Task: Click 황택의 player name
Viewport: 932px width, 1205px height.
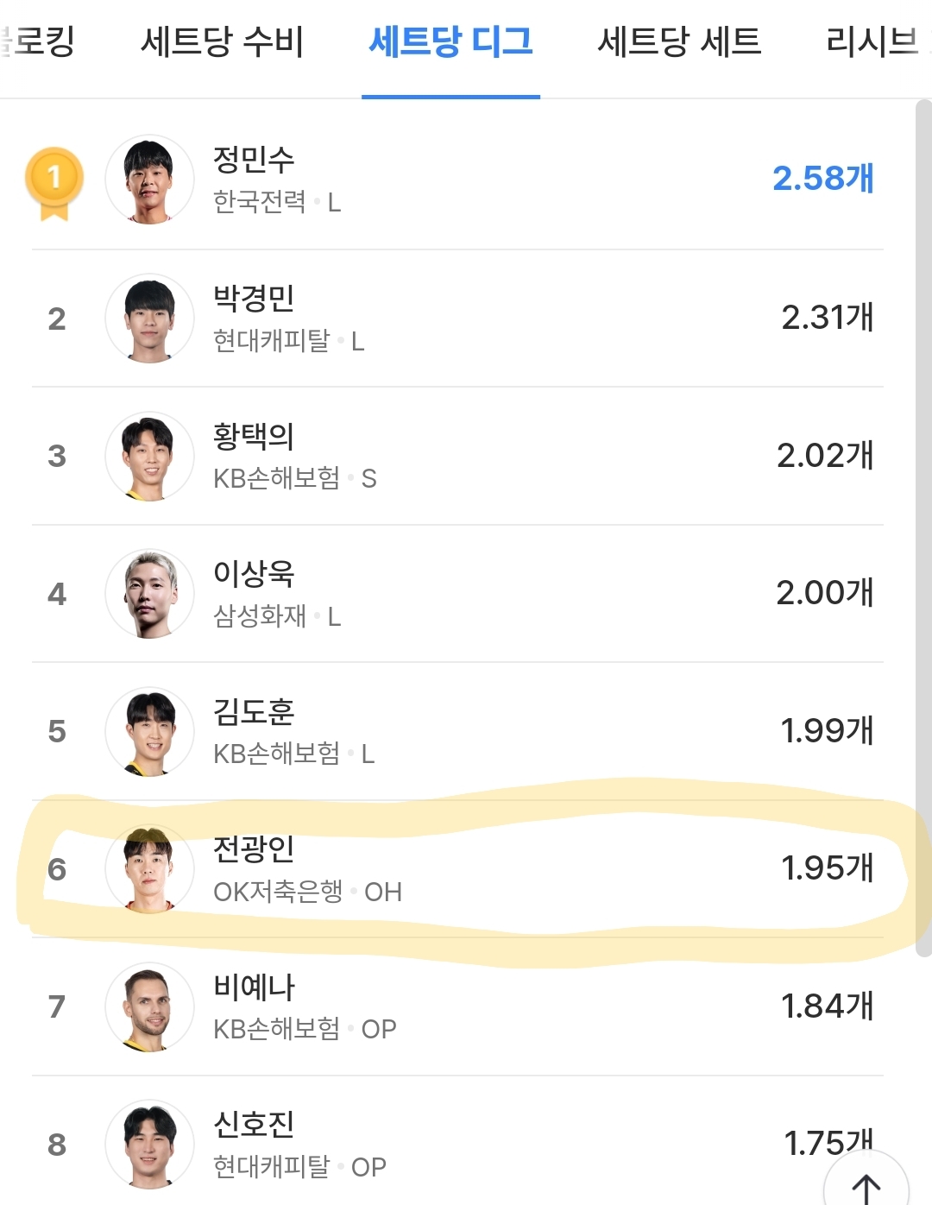Action: click(254, 436)
